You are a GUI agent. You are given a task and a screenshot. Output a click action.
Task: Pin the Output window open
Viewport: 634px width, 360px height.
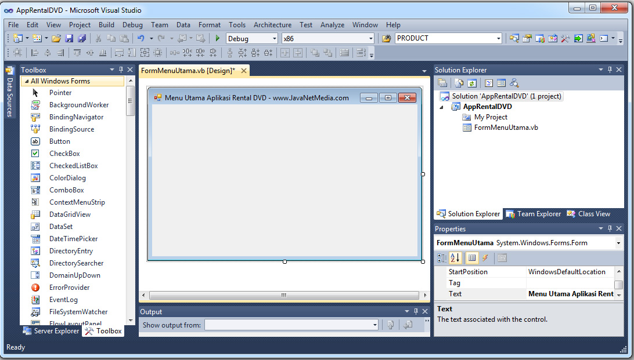tap(416, 311)
